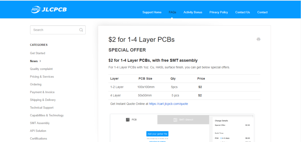
Task: Open the Shipping & Delivery category
Action: [43, 100]
